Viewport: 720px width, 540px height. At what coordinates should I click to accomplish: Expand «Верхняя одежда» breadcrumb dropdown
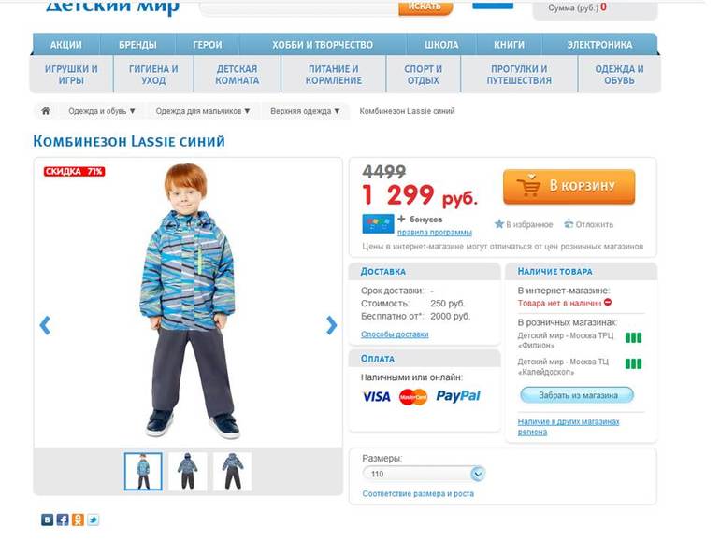click(306, 111)
